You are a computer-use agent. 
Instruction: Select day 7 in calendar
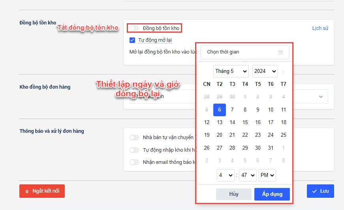232,110
